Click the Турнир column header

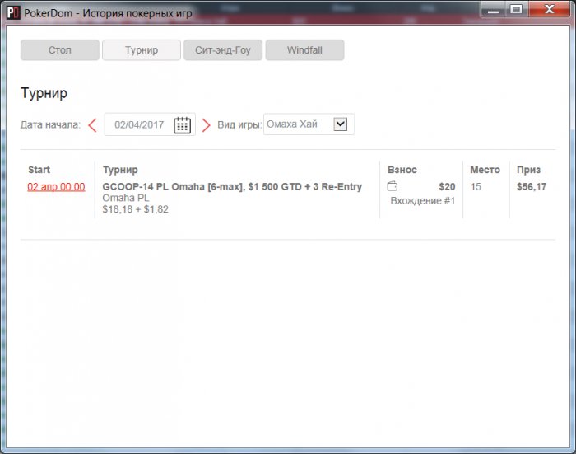pyautogui.click(x=120, y=170)
